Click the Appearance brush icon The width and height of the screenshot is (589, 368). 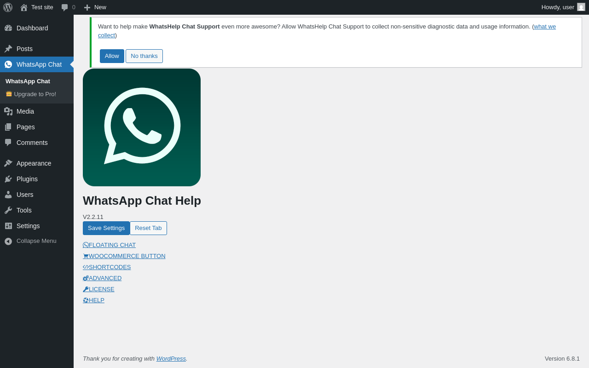coord(8,163)
